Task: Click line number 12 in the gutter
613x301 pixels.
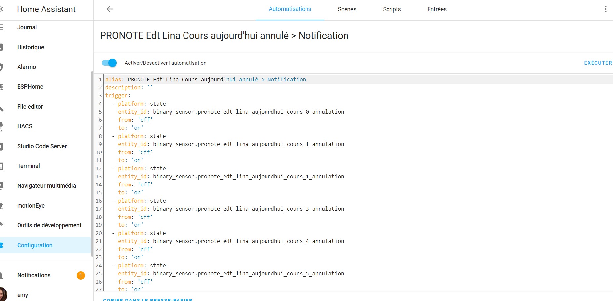Action: click(x=99, y=168)
